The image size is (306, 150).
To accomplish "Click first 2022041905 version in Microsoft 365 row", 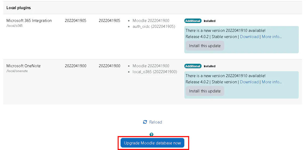I will (x=76, y=20).
